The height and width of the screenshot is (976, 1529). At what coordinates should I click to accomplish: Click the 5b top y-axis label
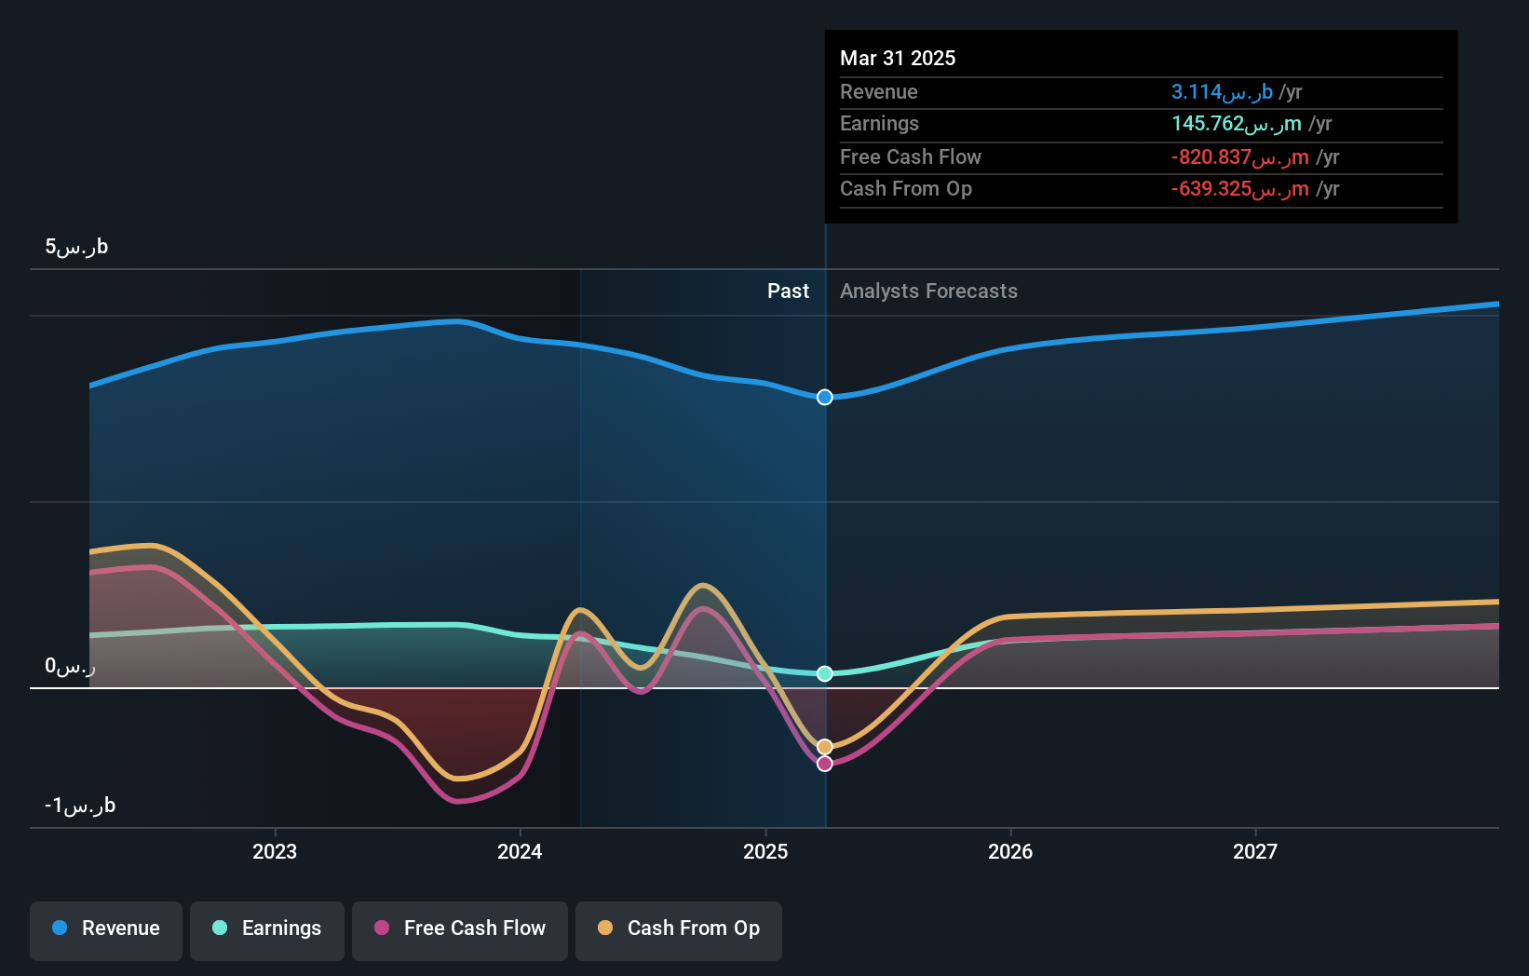pyautogui.click(x=76, y=247)
